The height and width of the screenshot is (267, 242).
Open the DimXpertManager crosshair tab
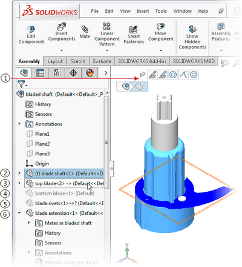point(73,73)
